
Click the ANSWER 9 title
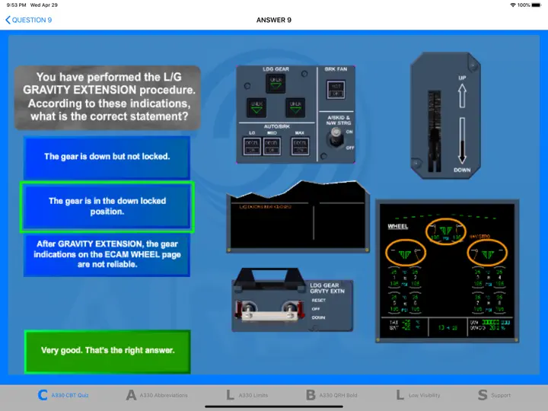pos(274,20)
